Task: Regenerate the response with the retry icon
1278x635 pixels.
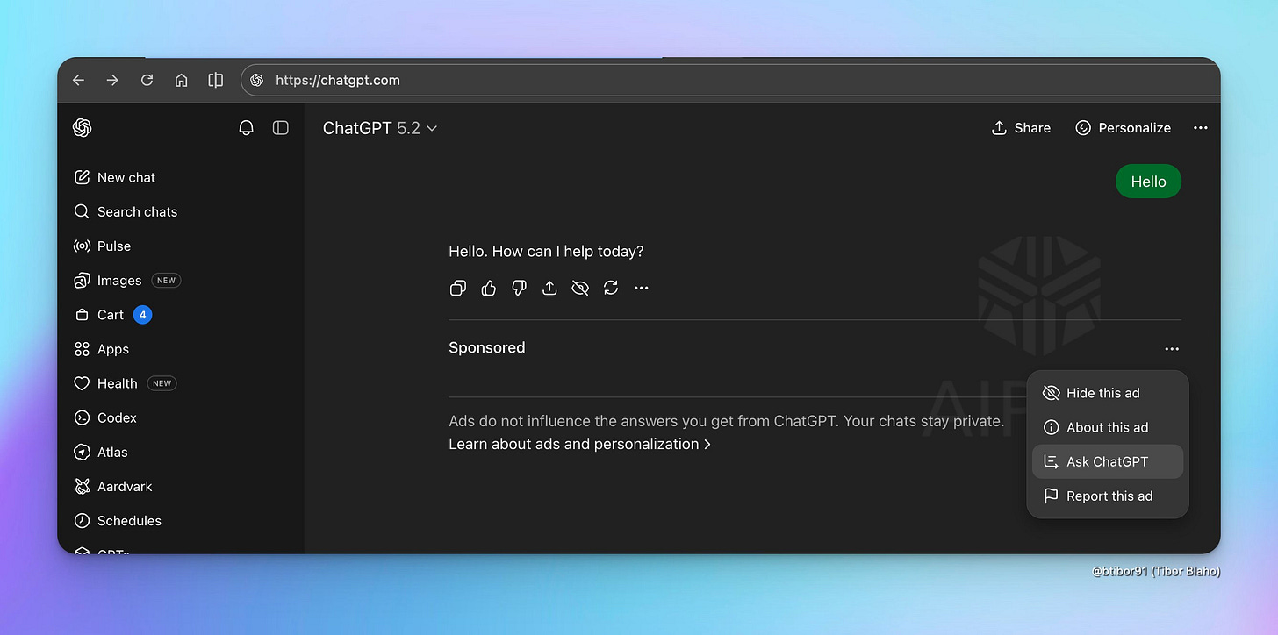Action: [x=611, y=288]
